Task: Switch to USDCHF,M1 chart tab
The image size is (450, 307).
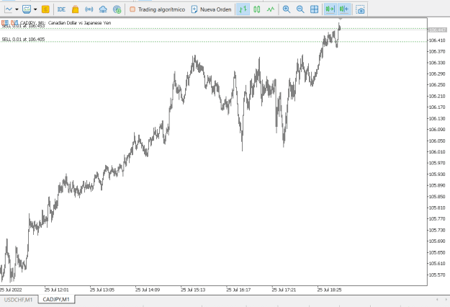Action: 19,300
